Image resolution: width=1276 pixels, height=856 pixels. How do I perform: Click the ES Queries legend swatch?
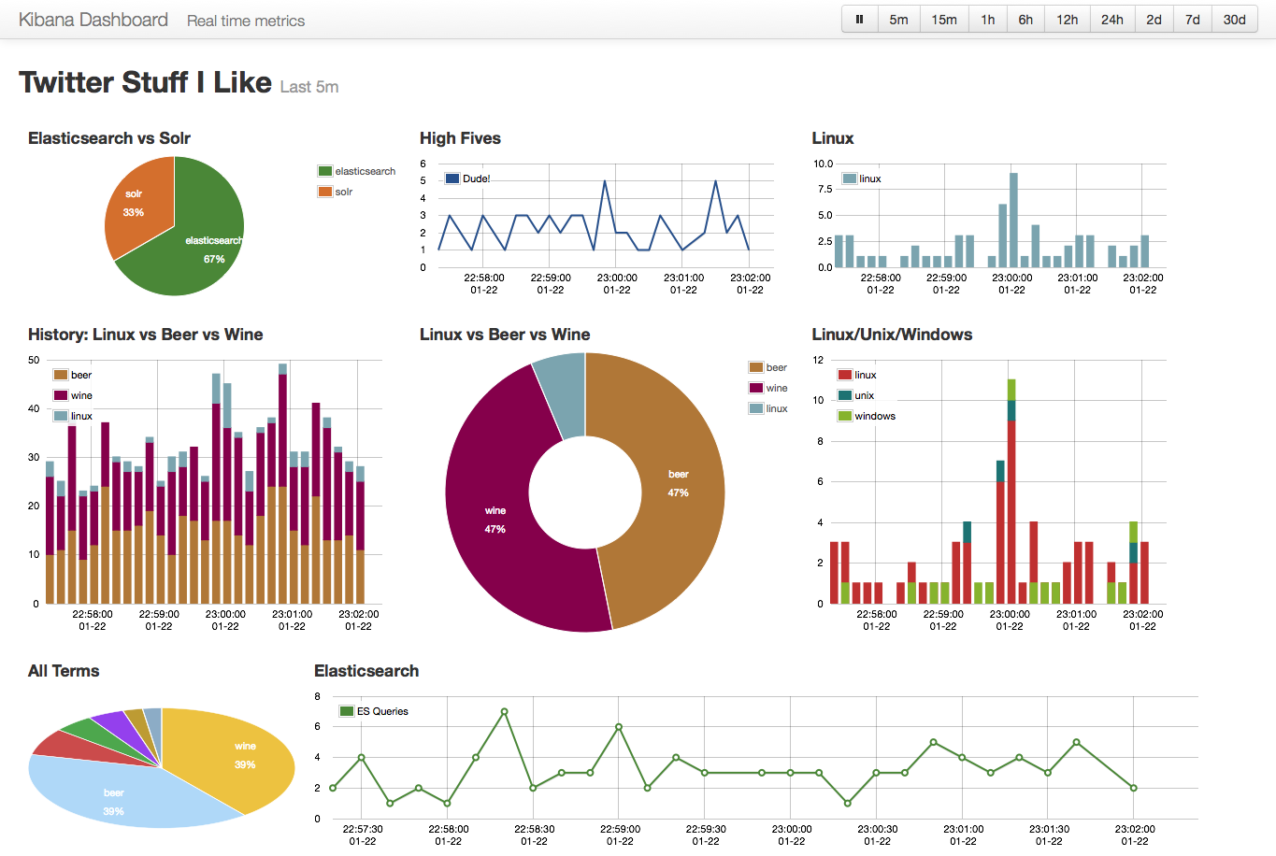(347, 711)
